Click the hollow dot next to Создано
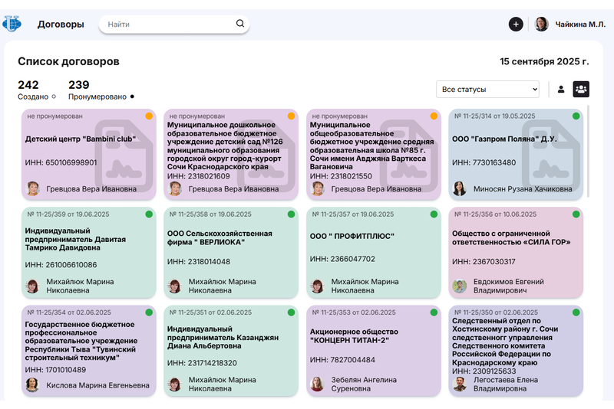614x409 pixels. pos(54,97)
